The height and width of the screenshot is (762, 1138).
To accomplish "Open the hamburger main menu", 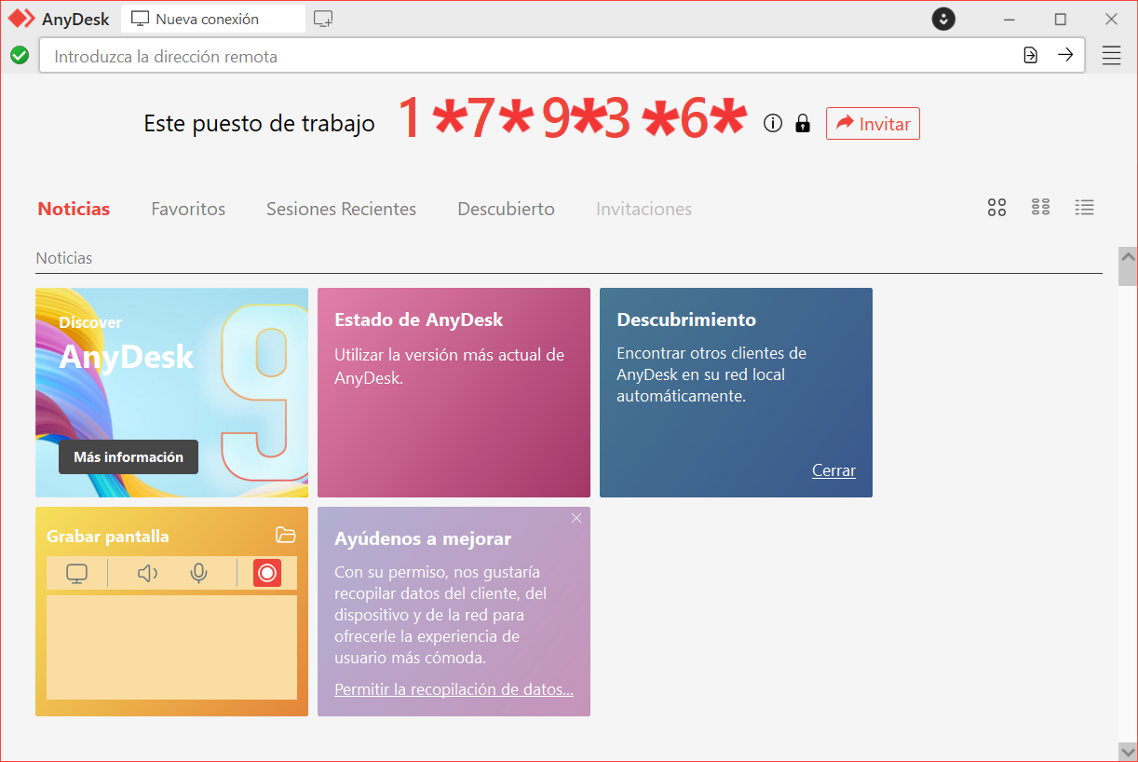I will click(x=1111, y=56).
